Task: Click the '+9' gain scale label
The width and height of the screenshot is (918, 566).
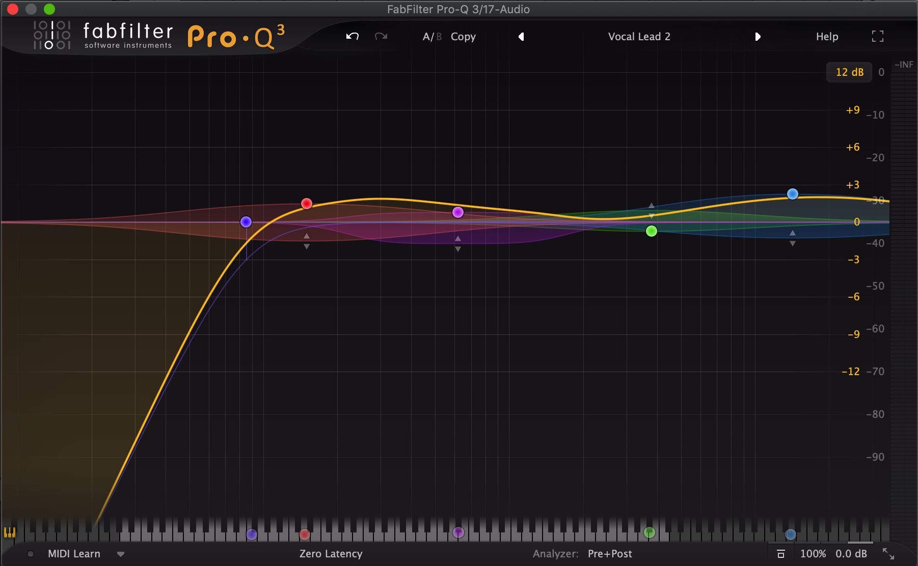Action: 853,110
